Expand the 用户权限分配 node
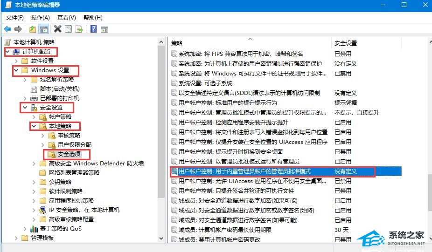 click(x=43, y=145)
